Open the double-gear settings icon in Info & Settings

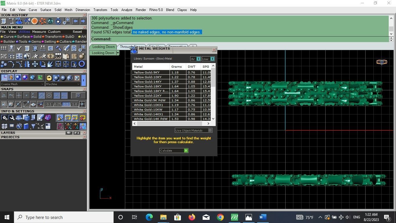(4, 118)
